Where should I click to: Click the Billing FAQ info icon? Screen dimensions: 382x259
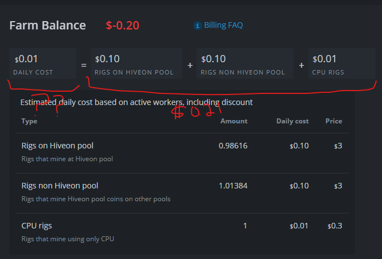197,26
